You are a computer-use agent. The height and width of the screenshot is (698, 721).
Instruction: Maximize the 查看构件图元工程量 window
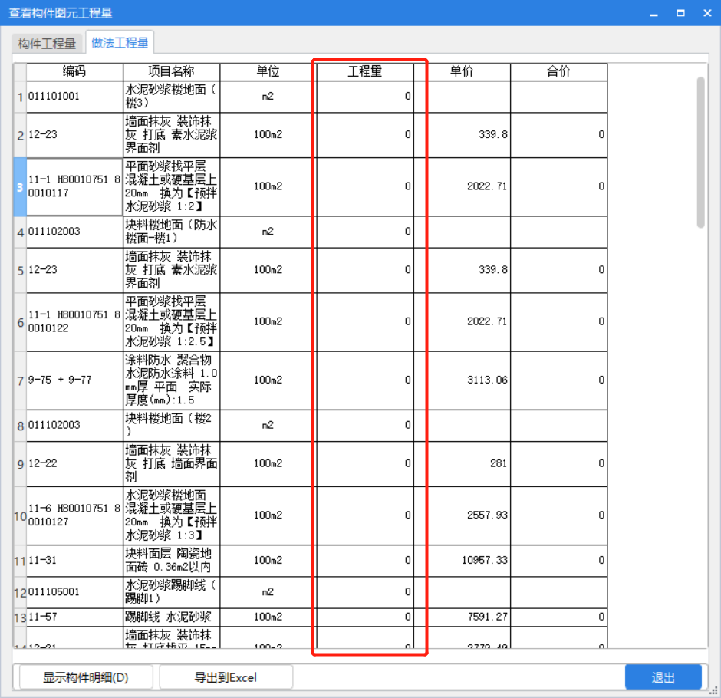point(680,13)
